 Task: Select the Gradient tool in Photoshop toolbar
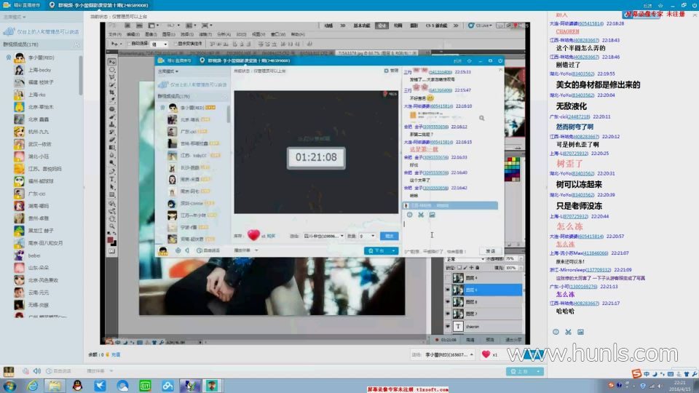pos(112,148)
